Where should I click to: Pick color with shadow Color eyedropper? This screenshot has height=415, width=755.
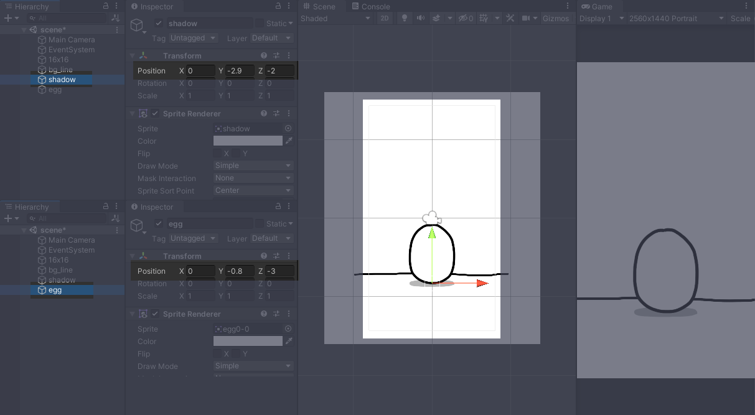point(289,141)
